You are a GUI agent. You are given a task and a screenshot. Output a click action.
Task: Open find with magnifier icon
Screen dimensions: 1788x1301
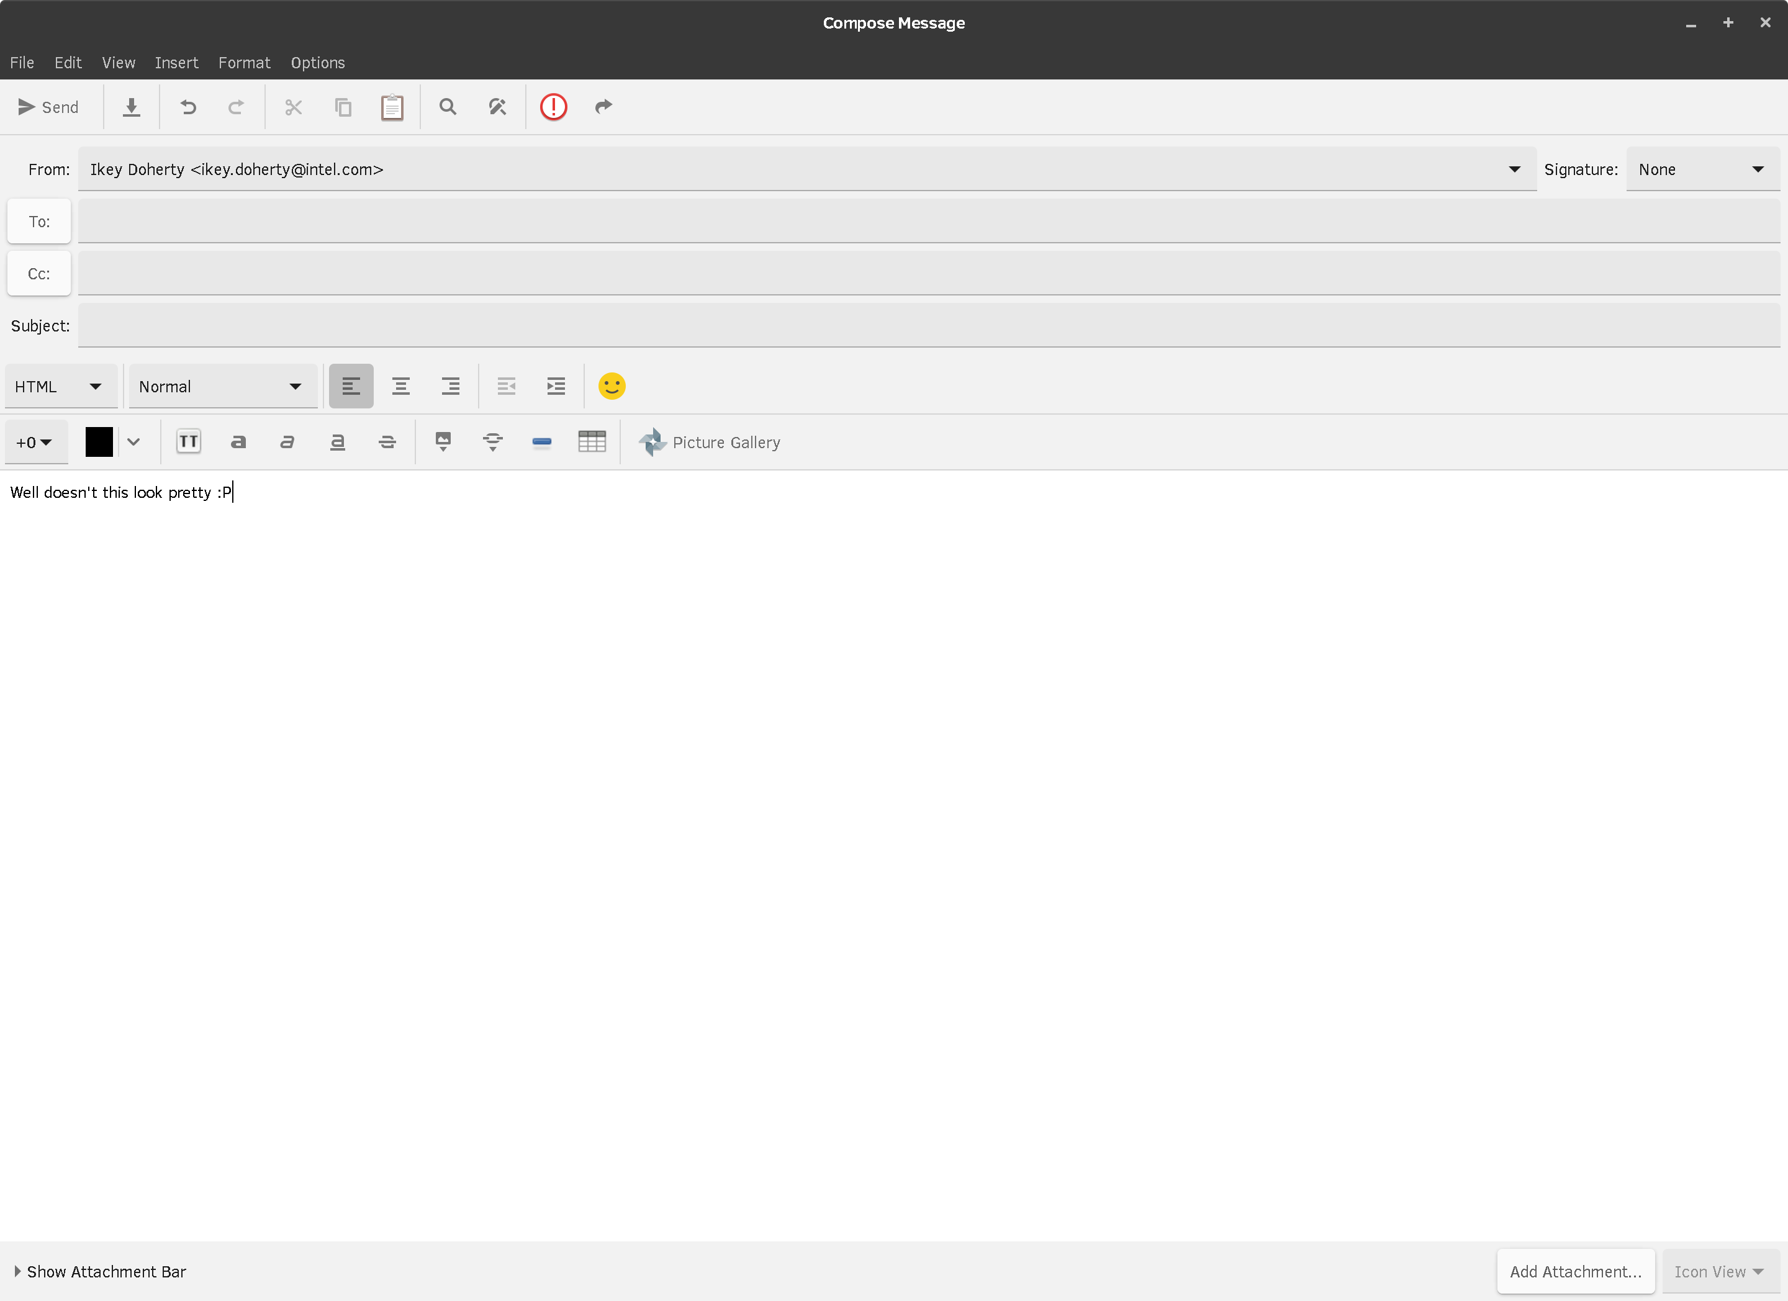click(x=448, y=107)
